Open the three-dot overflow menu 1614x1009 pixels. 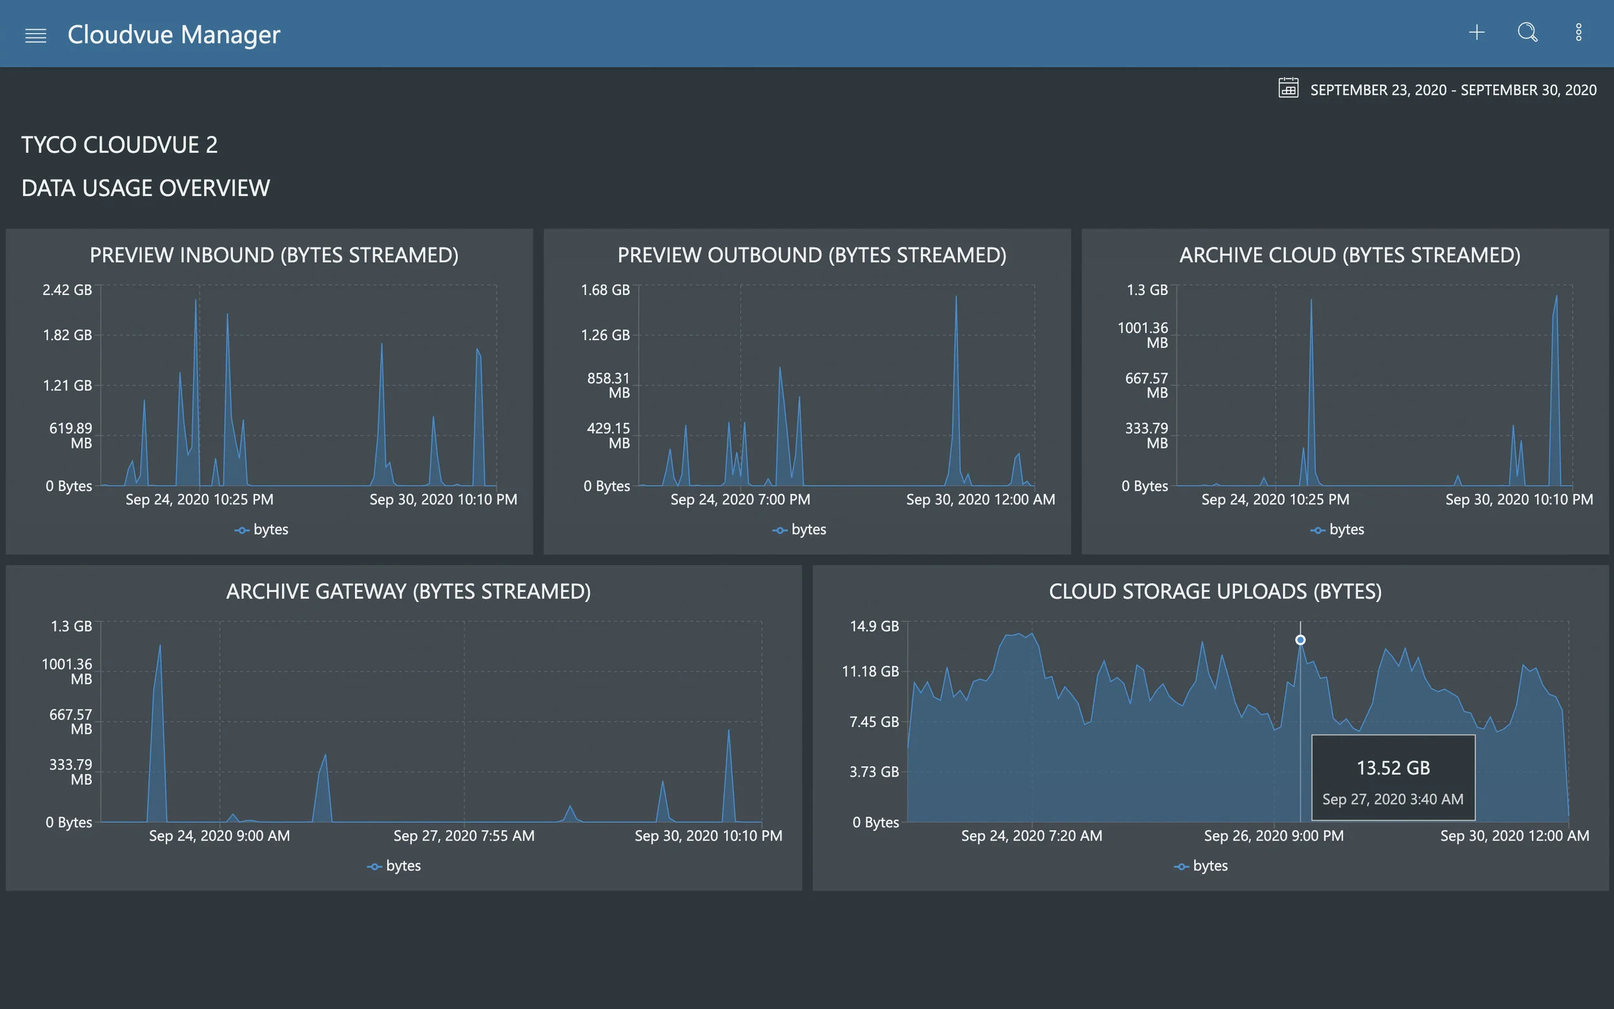click(x=1578, y=32)
